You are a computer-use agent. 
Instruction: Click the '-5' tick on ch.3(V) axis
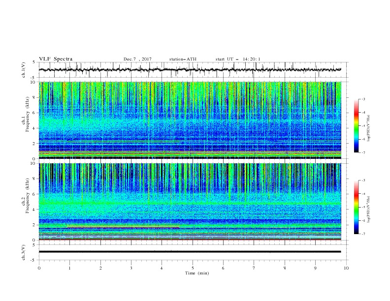click(x=33, y=260)
